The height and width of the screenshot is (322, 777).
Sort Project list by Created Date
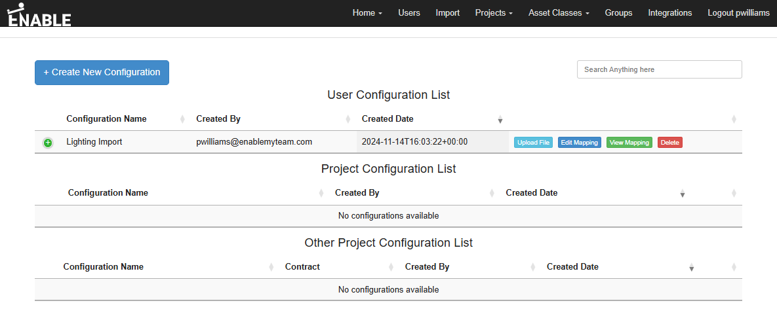(x=532, y=193)
